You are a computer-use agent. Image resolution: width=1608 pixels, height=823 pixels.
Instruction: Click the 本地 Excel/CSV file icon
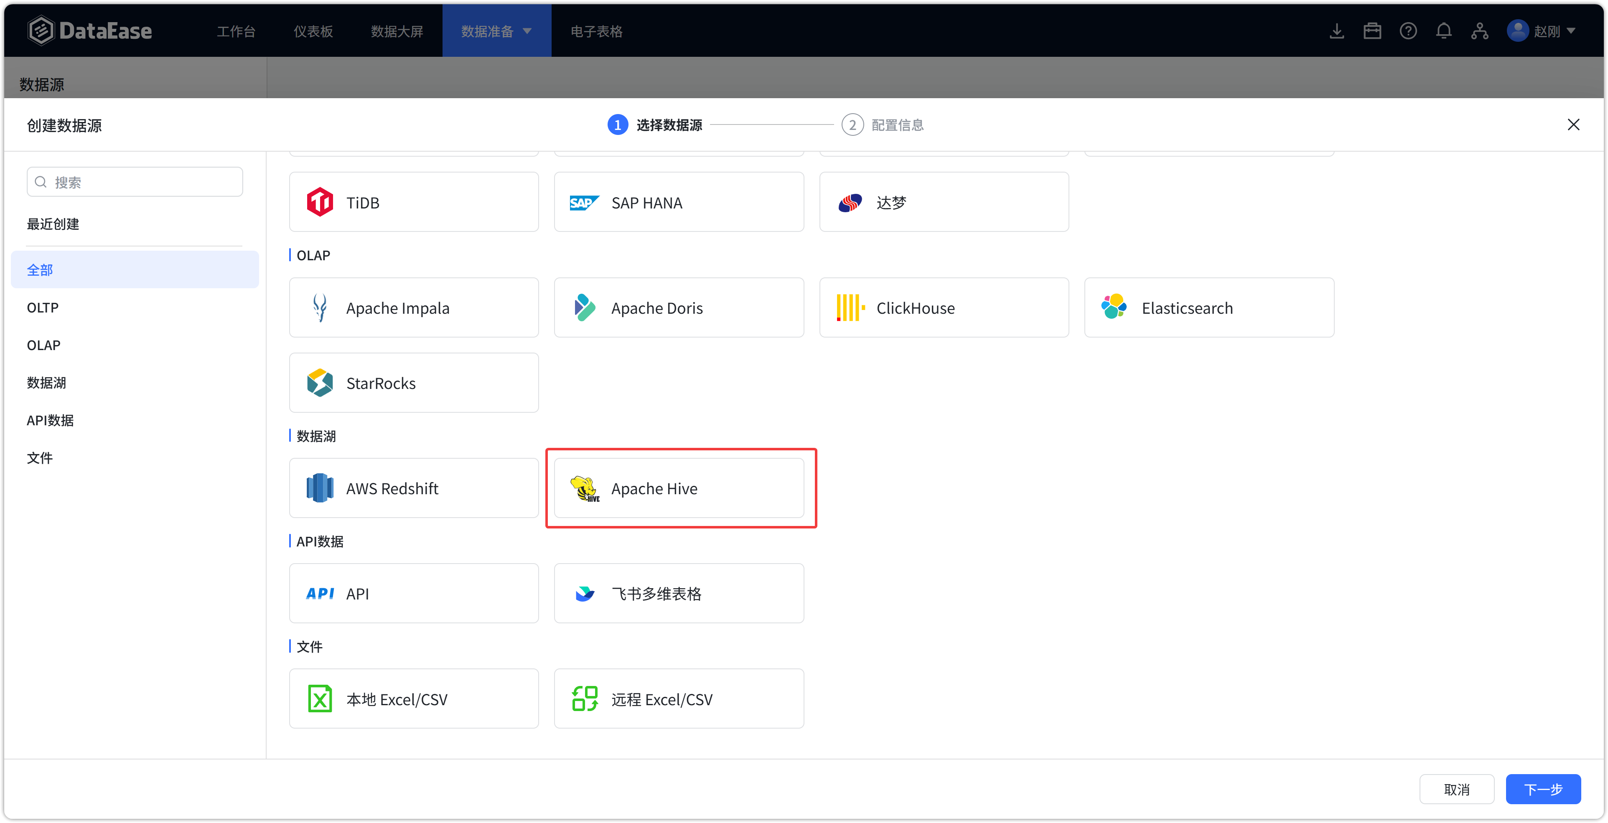tap(320, 699)
